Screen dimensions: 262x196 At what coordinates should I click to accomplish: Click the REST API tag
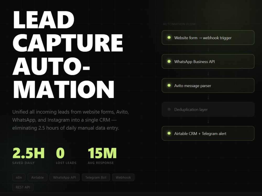pyautogui.click(x=23, y=187)
